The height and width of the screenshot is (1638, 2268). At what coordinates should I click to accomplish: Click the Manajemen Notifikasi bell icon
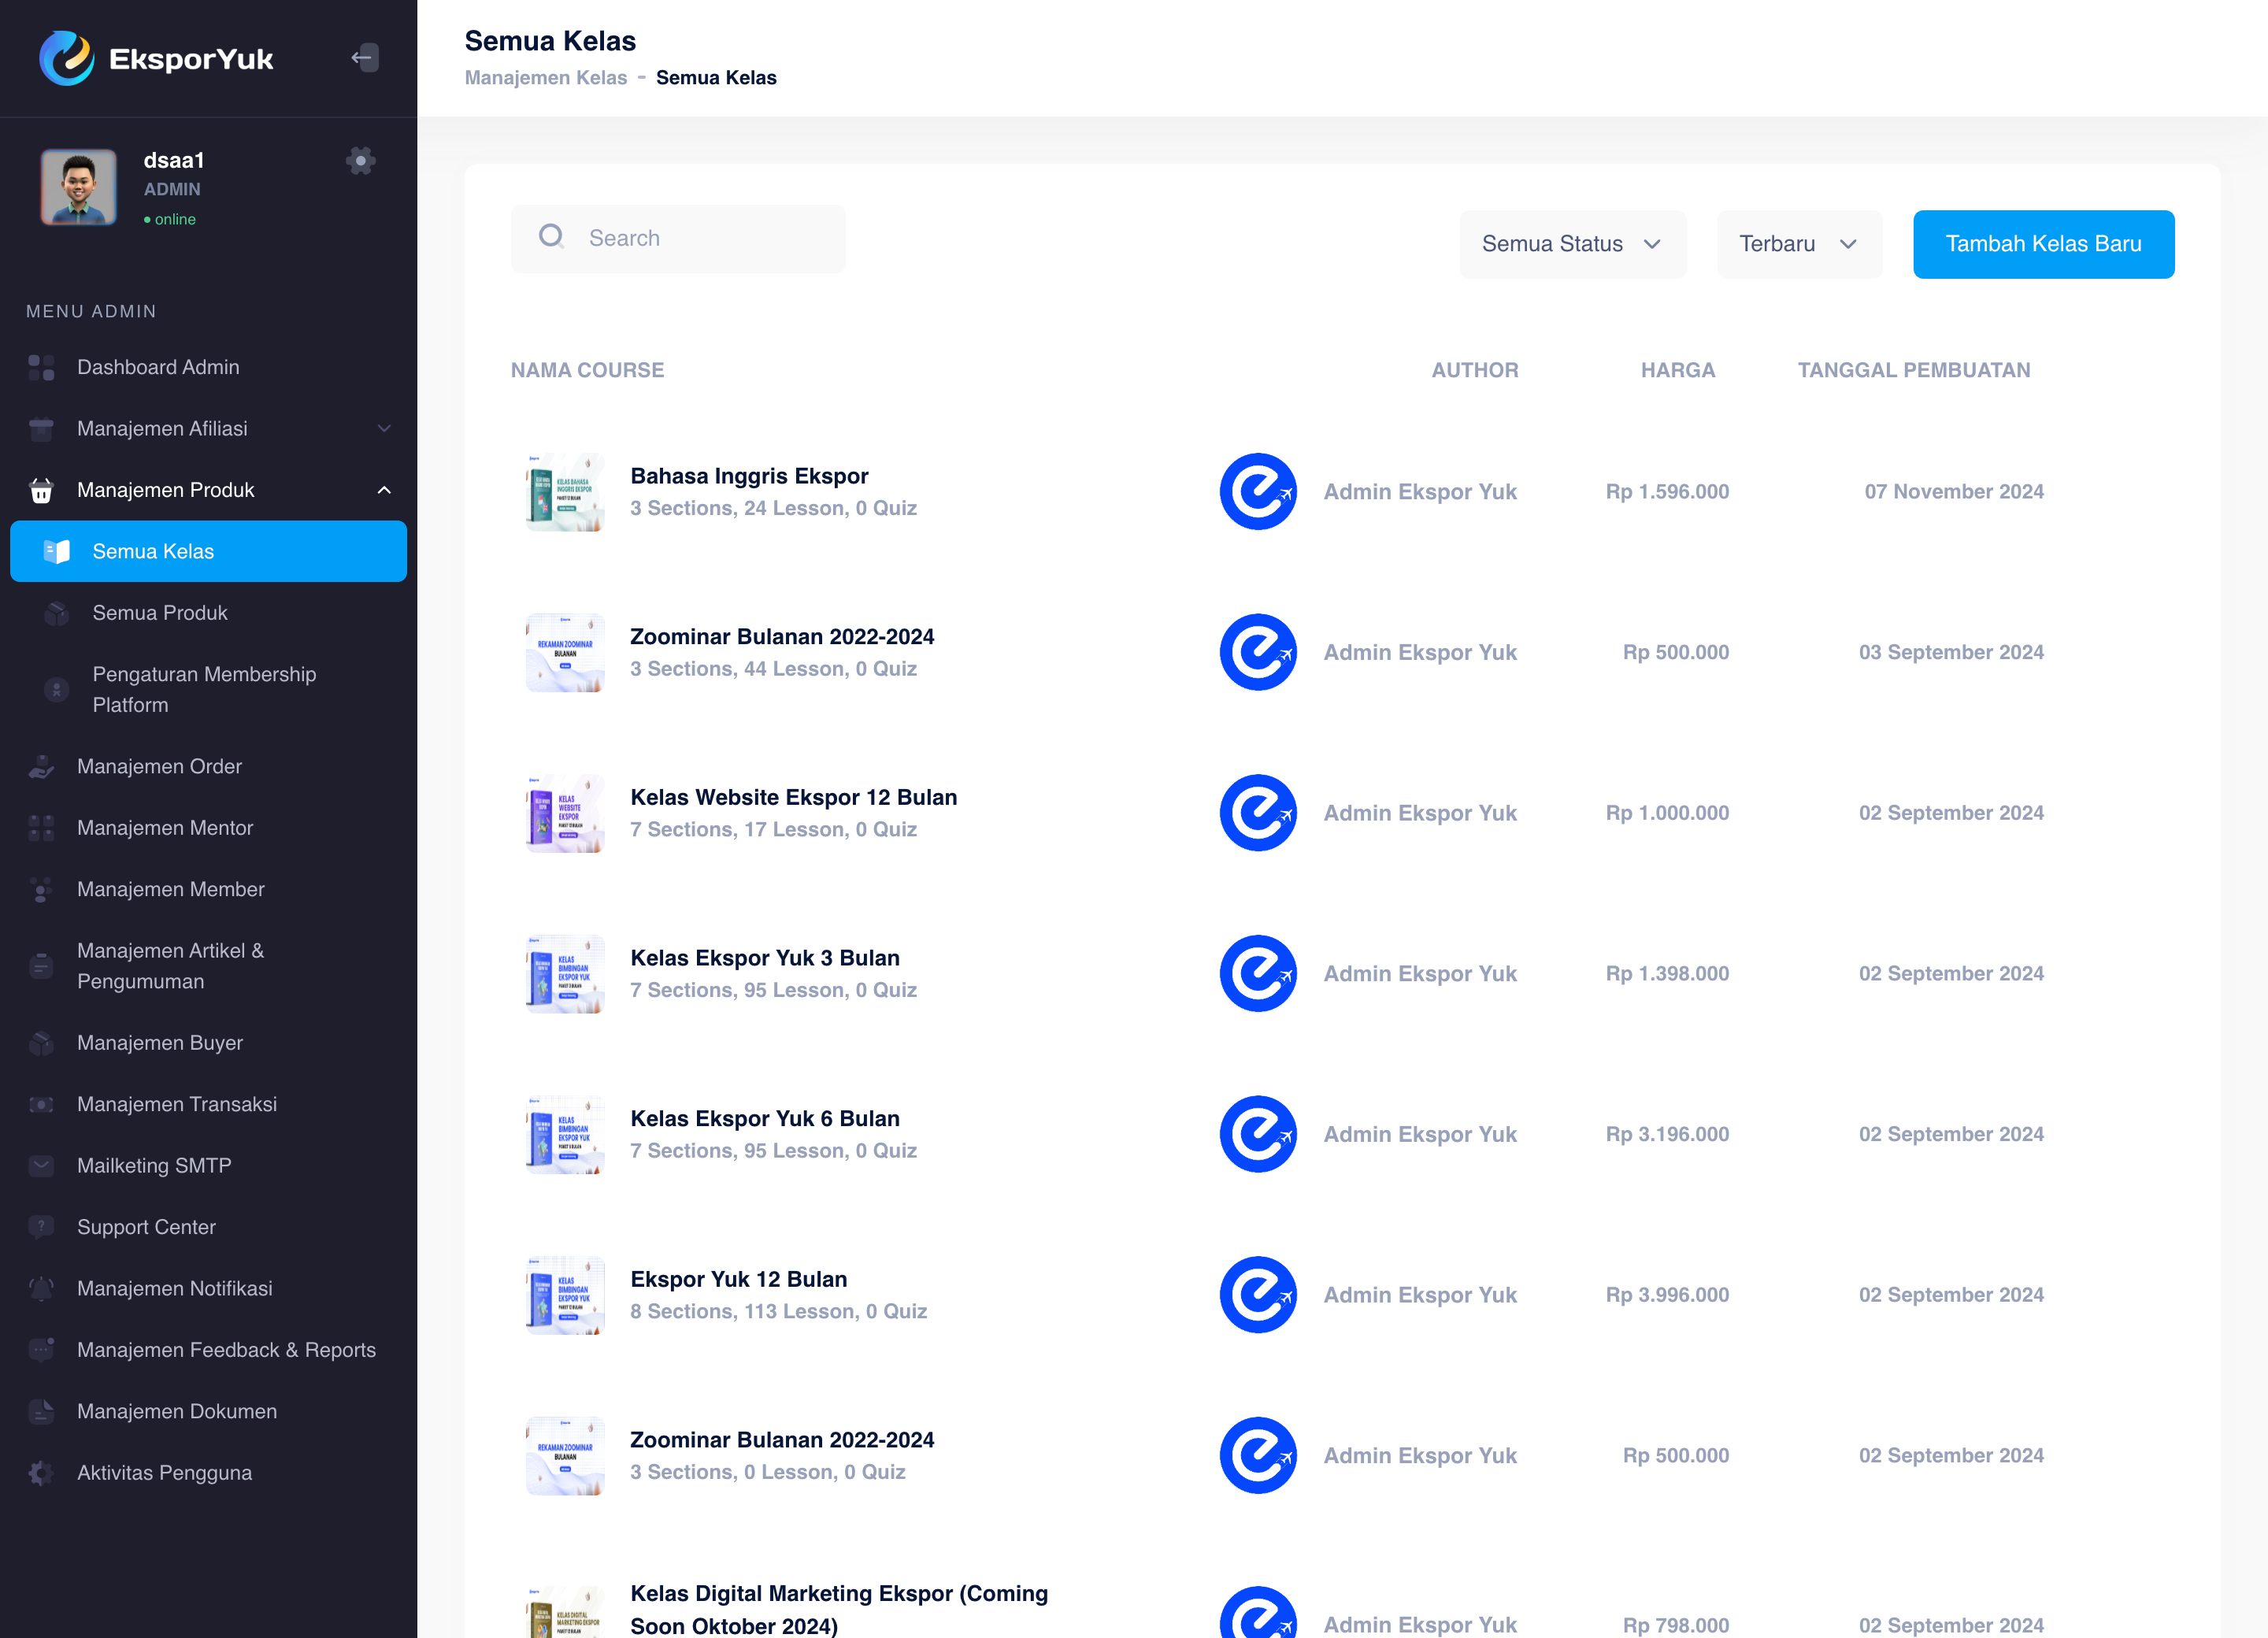[x=41, y=1289]
